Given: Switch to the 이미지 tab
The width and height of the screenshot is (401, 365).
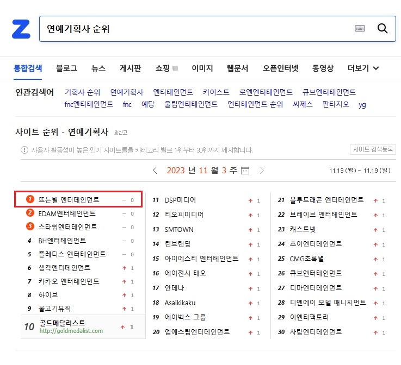Looking at the screenshot, I should click(202, 68).
